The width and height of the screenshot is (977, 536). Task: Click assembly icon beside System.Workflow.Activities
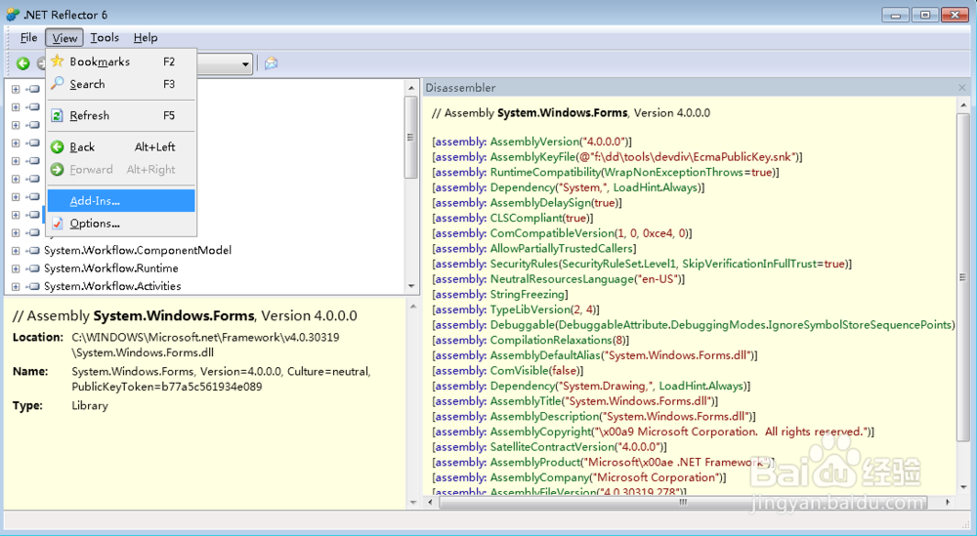(33, 286)
